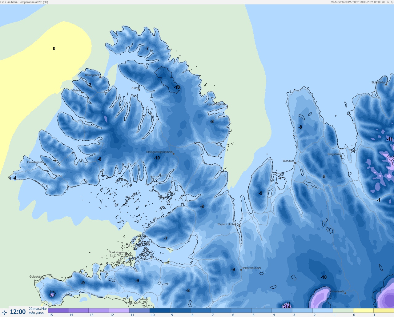Click the -11 value below Siglufjörður

390,139
